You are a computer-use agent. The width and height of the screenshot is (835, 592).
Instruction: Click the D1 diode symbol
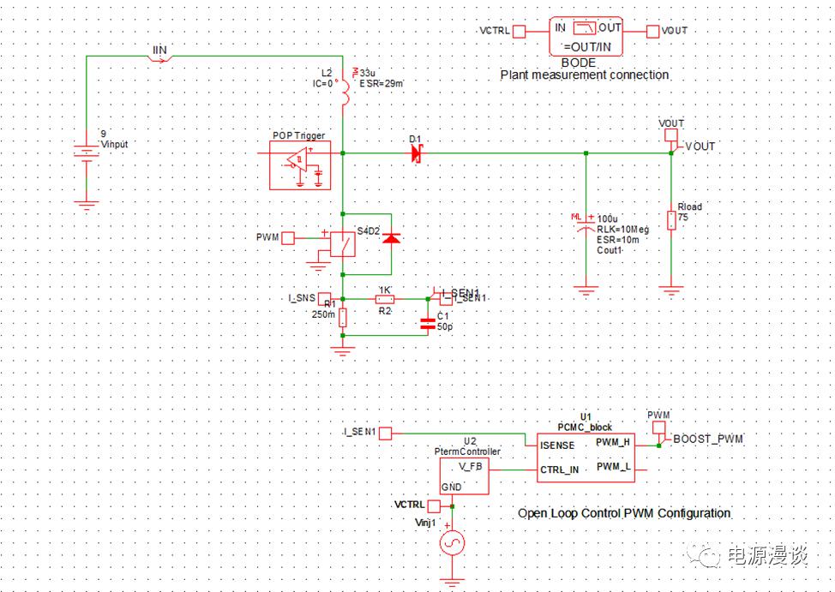pyautogui.click(x=417, y=153)
